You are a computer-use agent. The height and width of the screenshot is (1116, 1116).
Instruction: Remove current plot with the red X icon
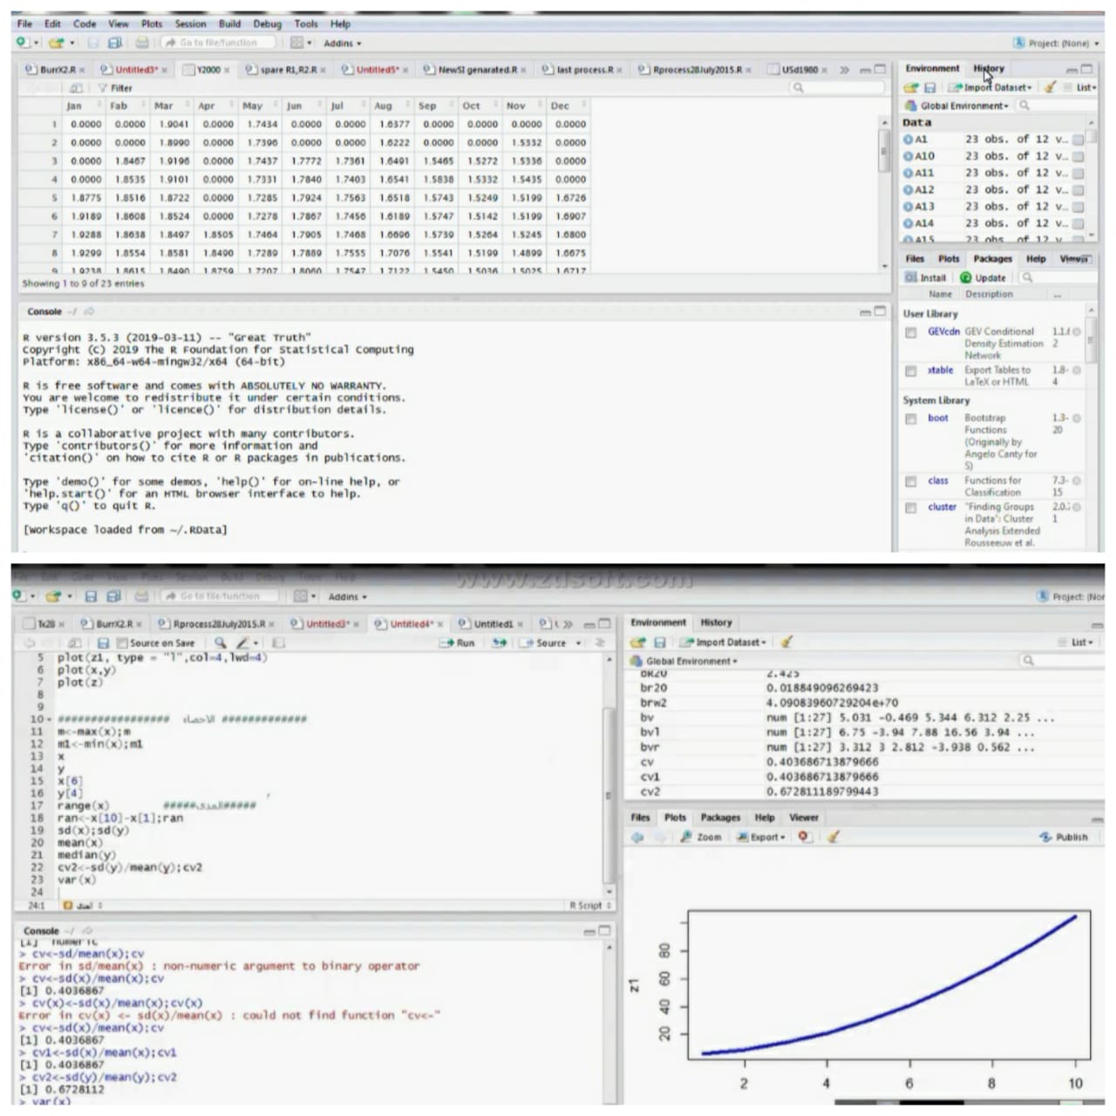pyautogui.click(x=804, y=837)
